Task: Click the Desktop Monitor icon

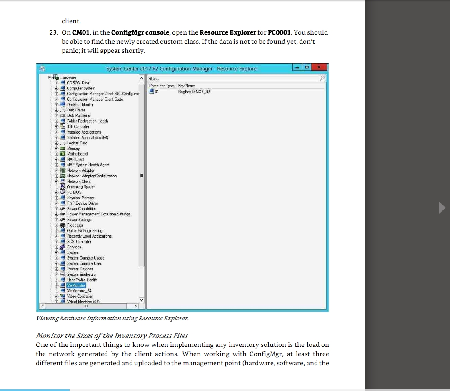Action: [x=63, y=105]
